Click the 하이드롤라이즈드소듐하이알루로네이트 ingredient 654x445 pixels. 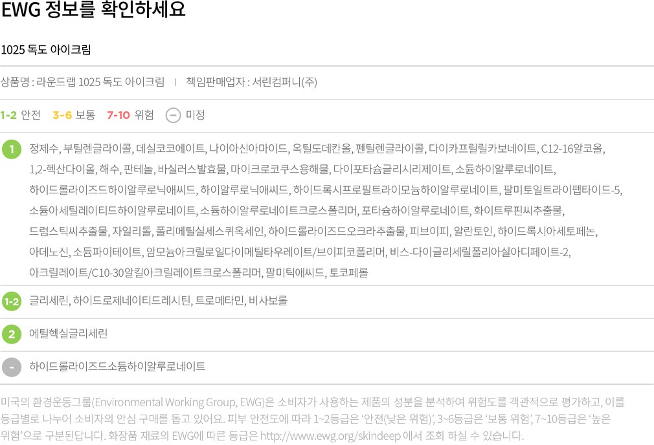point(117,367)
